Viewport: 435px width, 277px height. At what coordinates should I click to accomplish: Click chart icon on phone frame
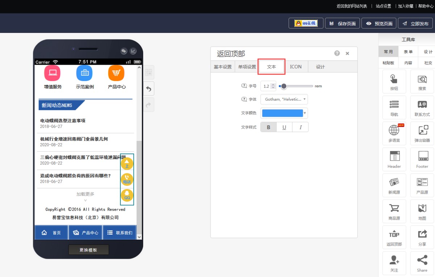[133, 51]
